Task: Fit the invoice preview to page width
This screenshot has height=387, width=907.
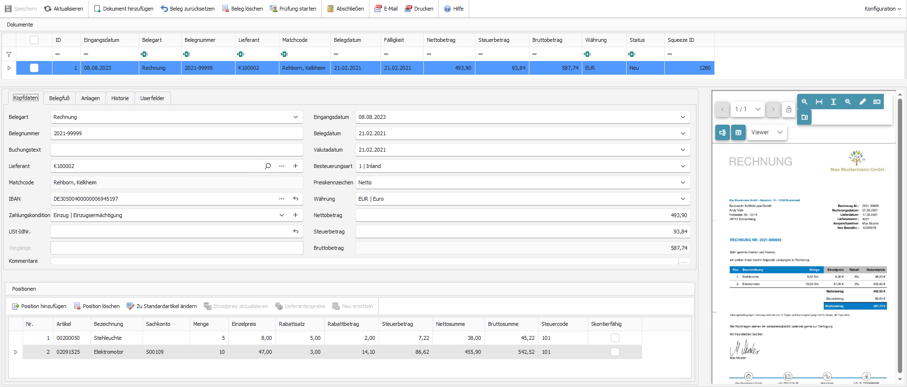Action: [x=819, y=102]
